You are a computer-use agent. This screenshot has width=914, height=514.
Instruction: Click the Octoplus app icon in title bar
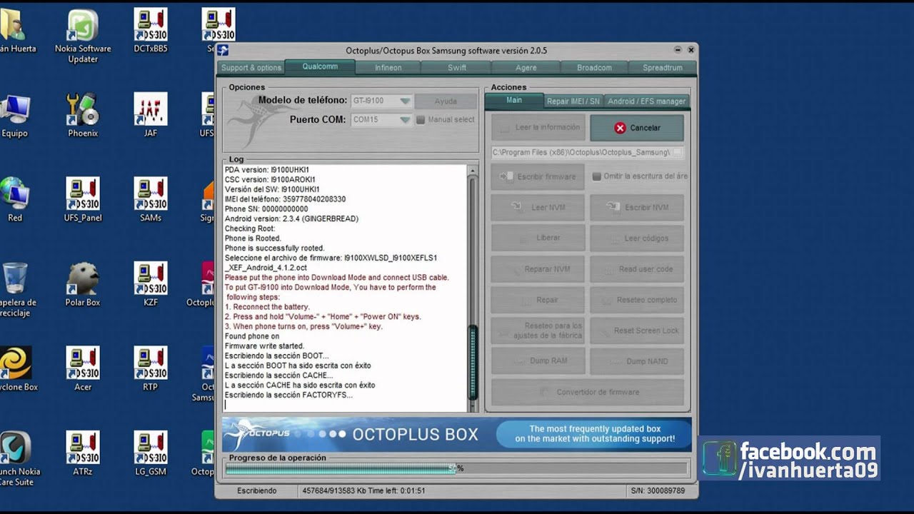[223, 50]
